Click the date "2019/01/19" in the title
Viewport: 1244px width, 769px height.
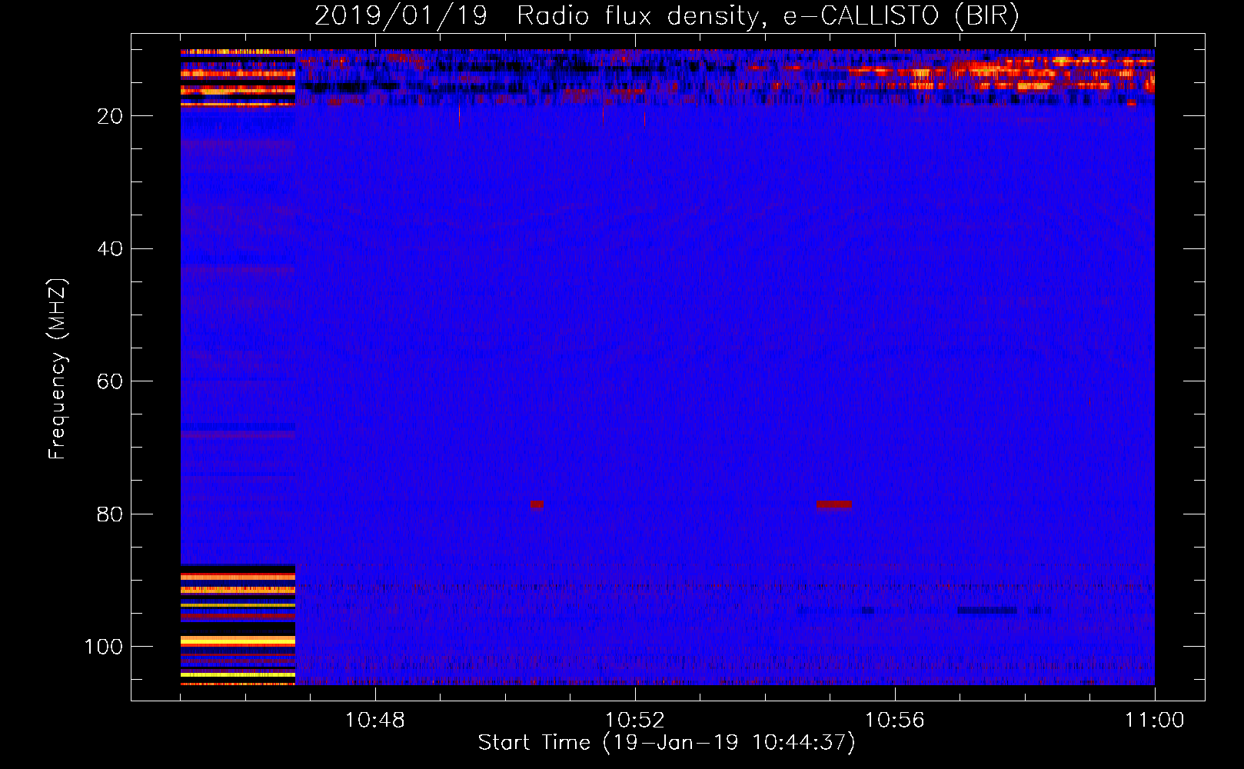[x=401, y=15]
